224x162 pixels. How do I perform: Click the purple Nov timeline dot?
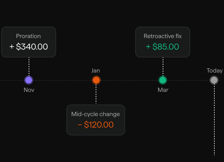pos(29,80)
